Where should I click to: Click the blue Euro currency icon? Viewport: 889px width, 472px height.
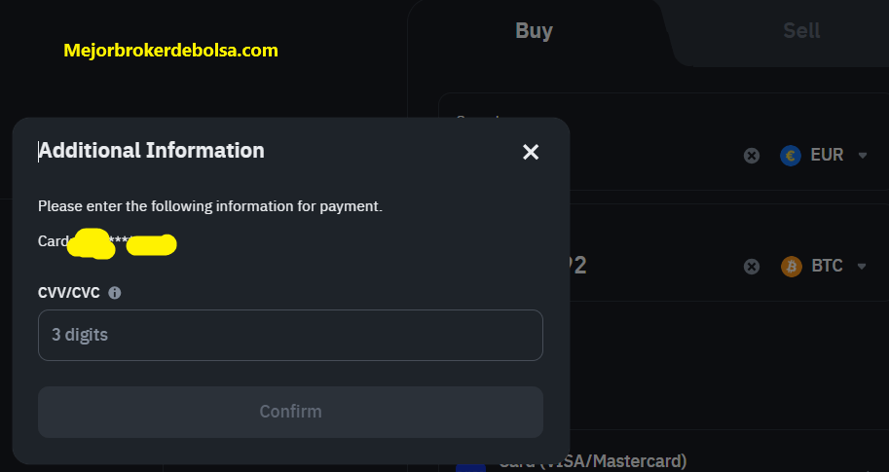(x=791, y=156)
